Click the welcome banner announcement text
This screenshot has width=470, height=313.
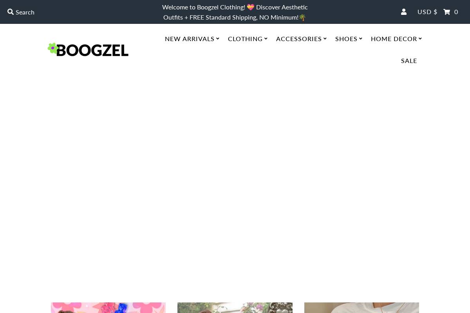pyautogui.click(x=235, y=12)
